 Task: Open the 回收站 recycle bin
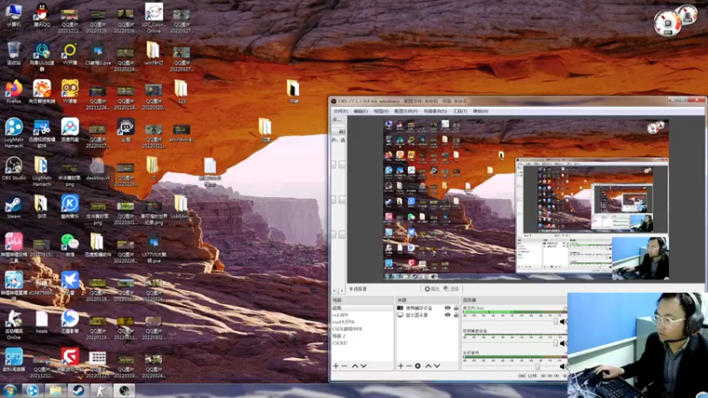[13, 53]
